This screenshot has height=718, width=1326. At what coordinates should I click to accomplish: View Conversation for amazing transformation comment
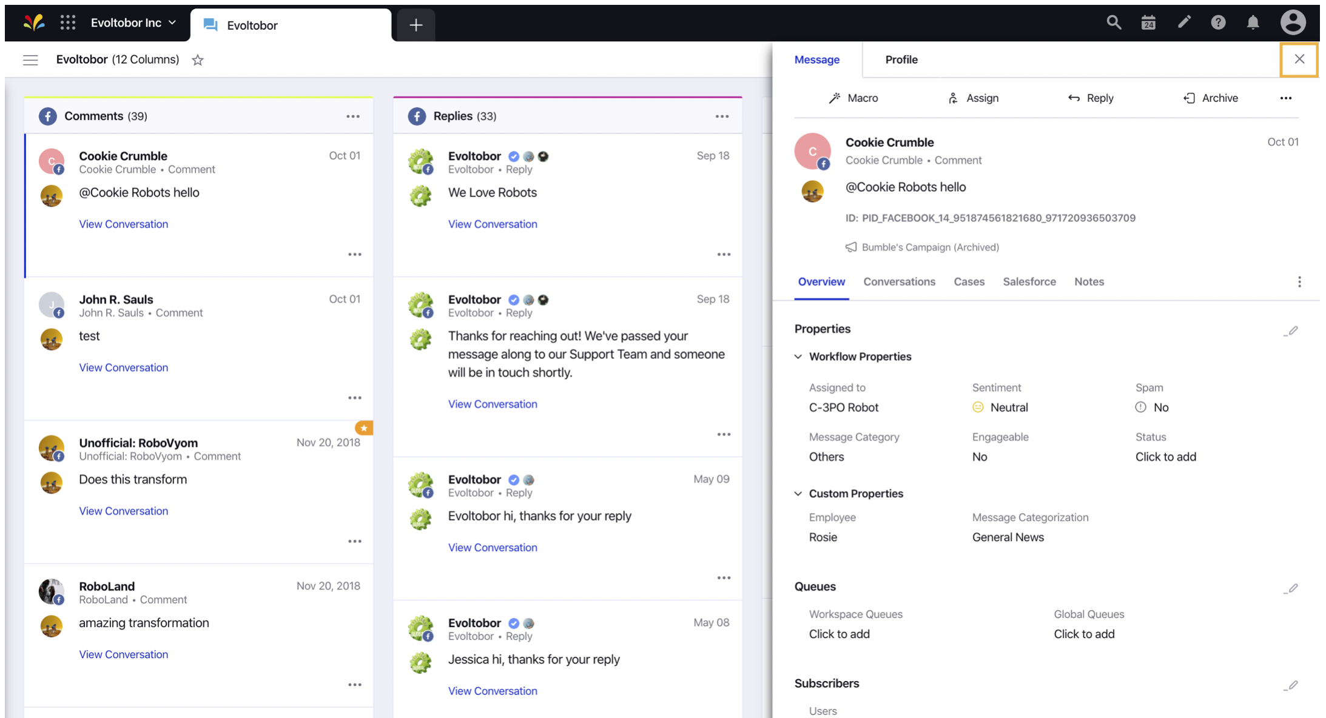pos(124,654)
